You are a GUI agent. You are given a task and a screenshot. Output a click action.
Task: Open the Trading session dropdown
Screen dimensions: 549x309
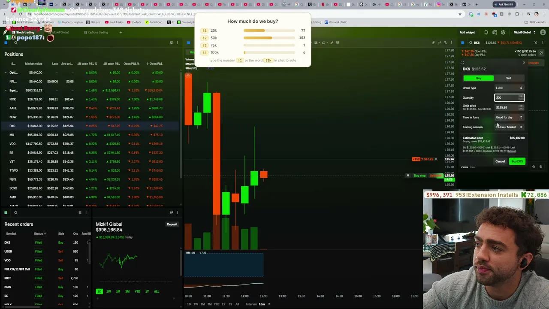point(509,127)
